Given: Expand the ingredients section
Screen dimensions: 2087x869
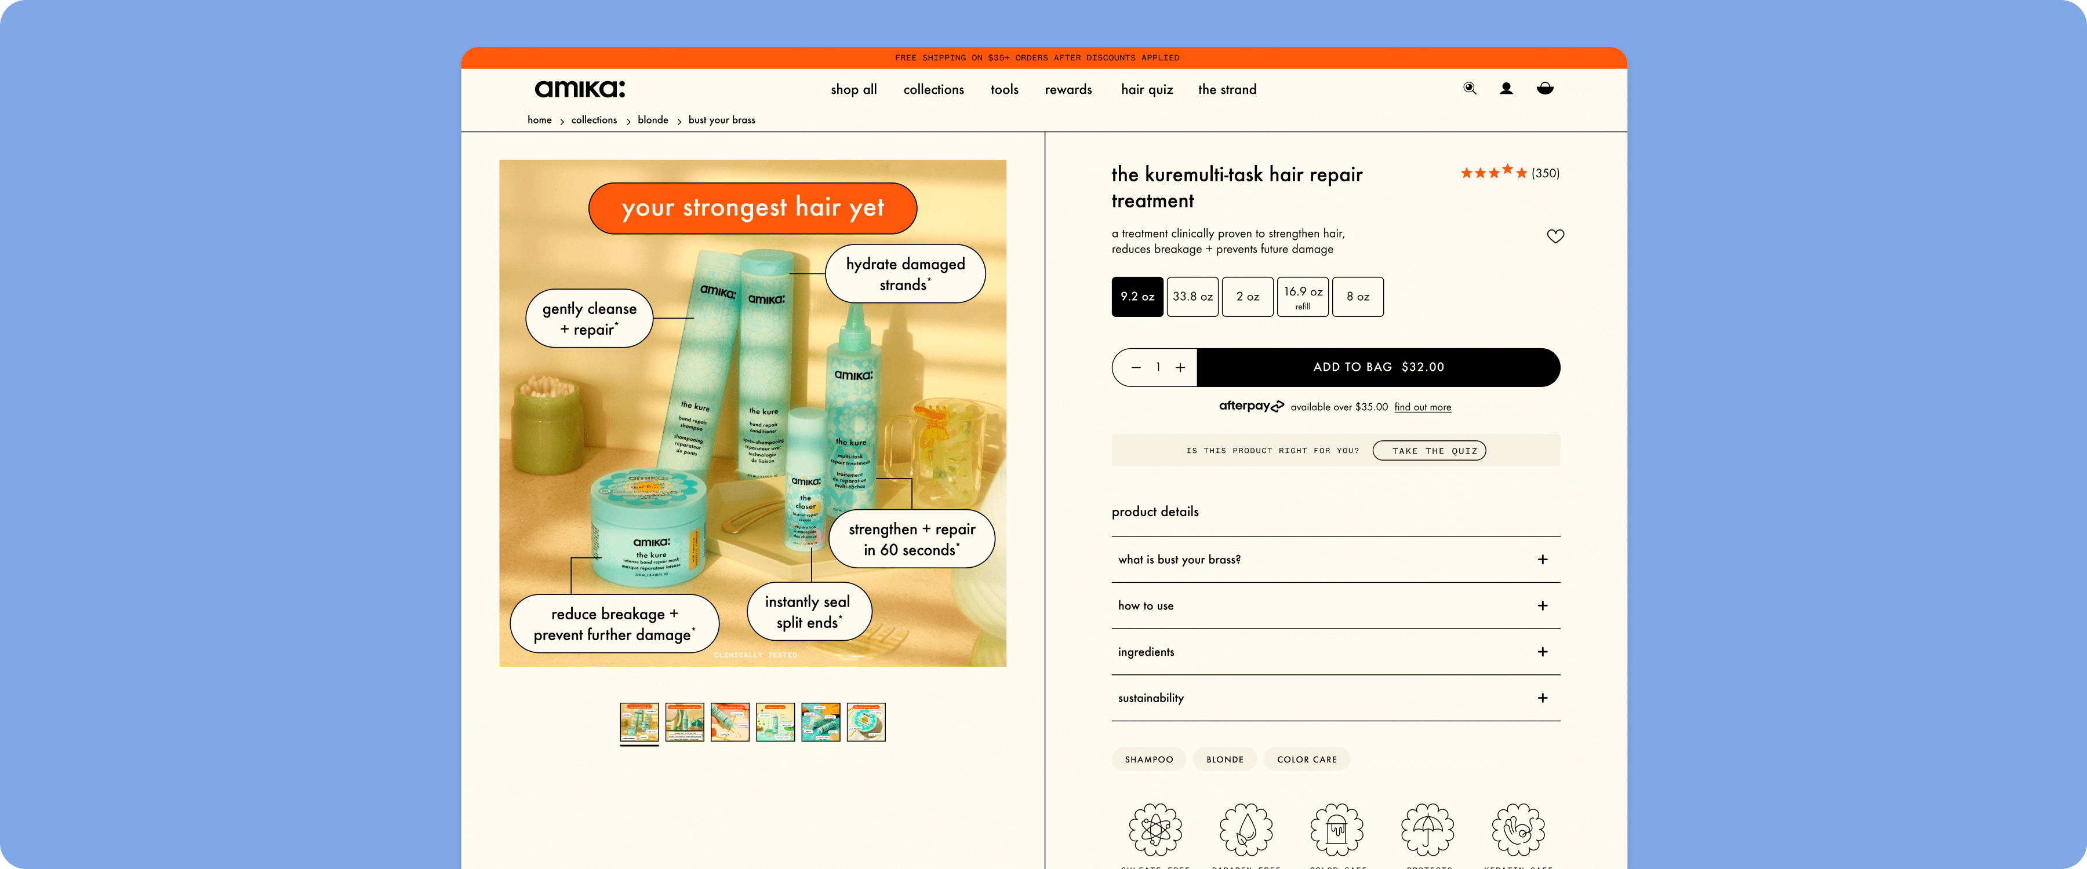Looking at the screenshot, I should point(1335,652).
